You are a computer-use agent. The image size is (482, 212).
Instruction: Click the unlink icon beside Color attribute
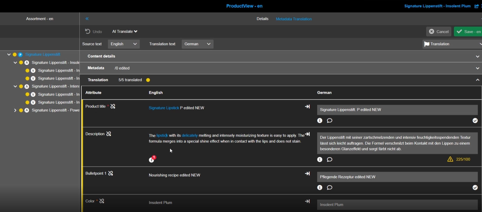click(102, 201)
